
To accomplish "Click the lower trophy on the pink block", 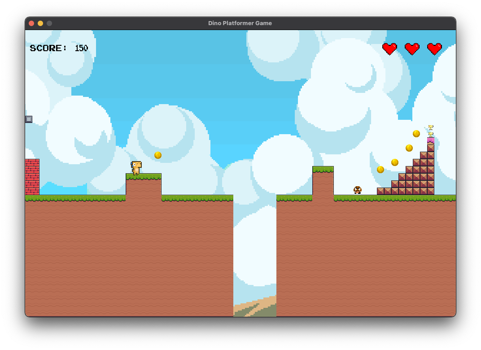I will pyautogui.click(x=431, y=134).
